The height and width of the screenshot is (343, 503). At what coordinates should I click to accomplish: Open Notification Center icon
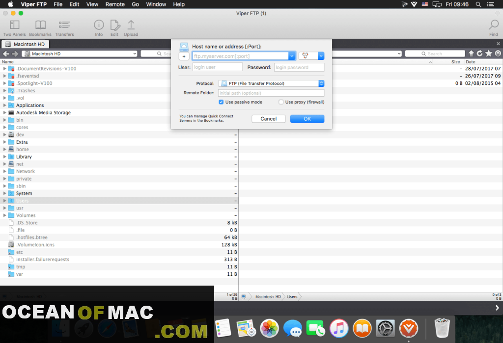[x=491, y=4]
